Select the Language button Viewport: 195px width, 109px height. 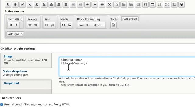click(x=174, y=5)
